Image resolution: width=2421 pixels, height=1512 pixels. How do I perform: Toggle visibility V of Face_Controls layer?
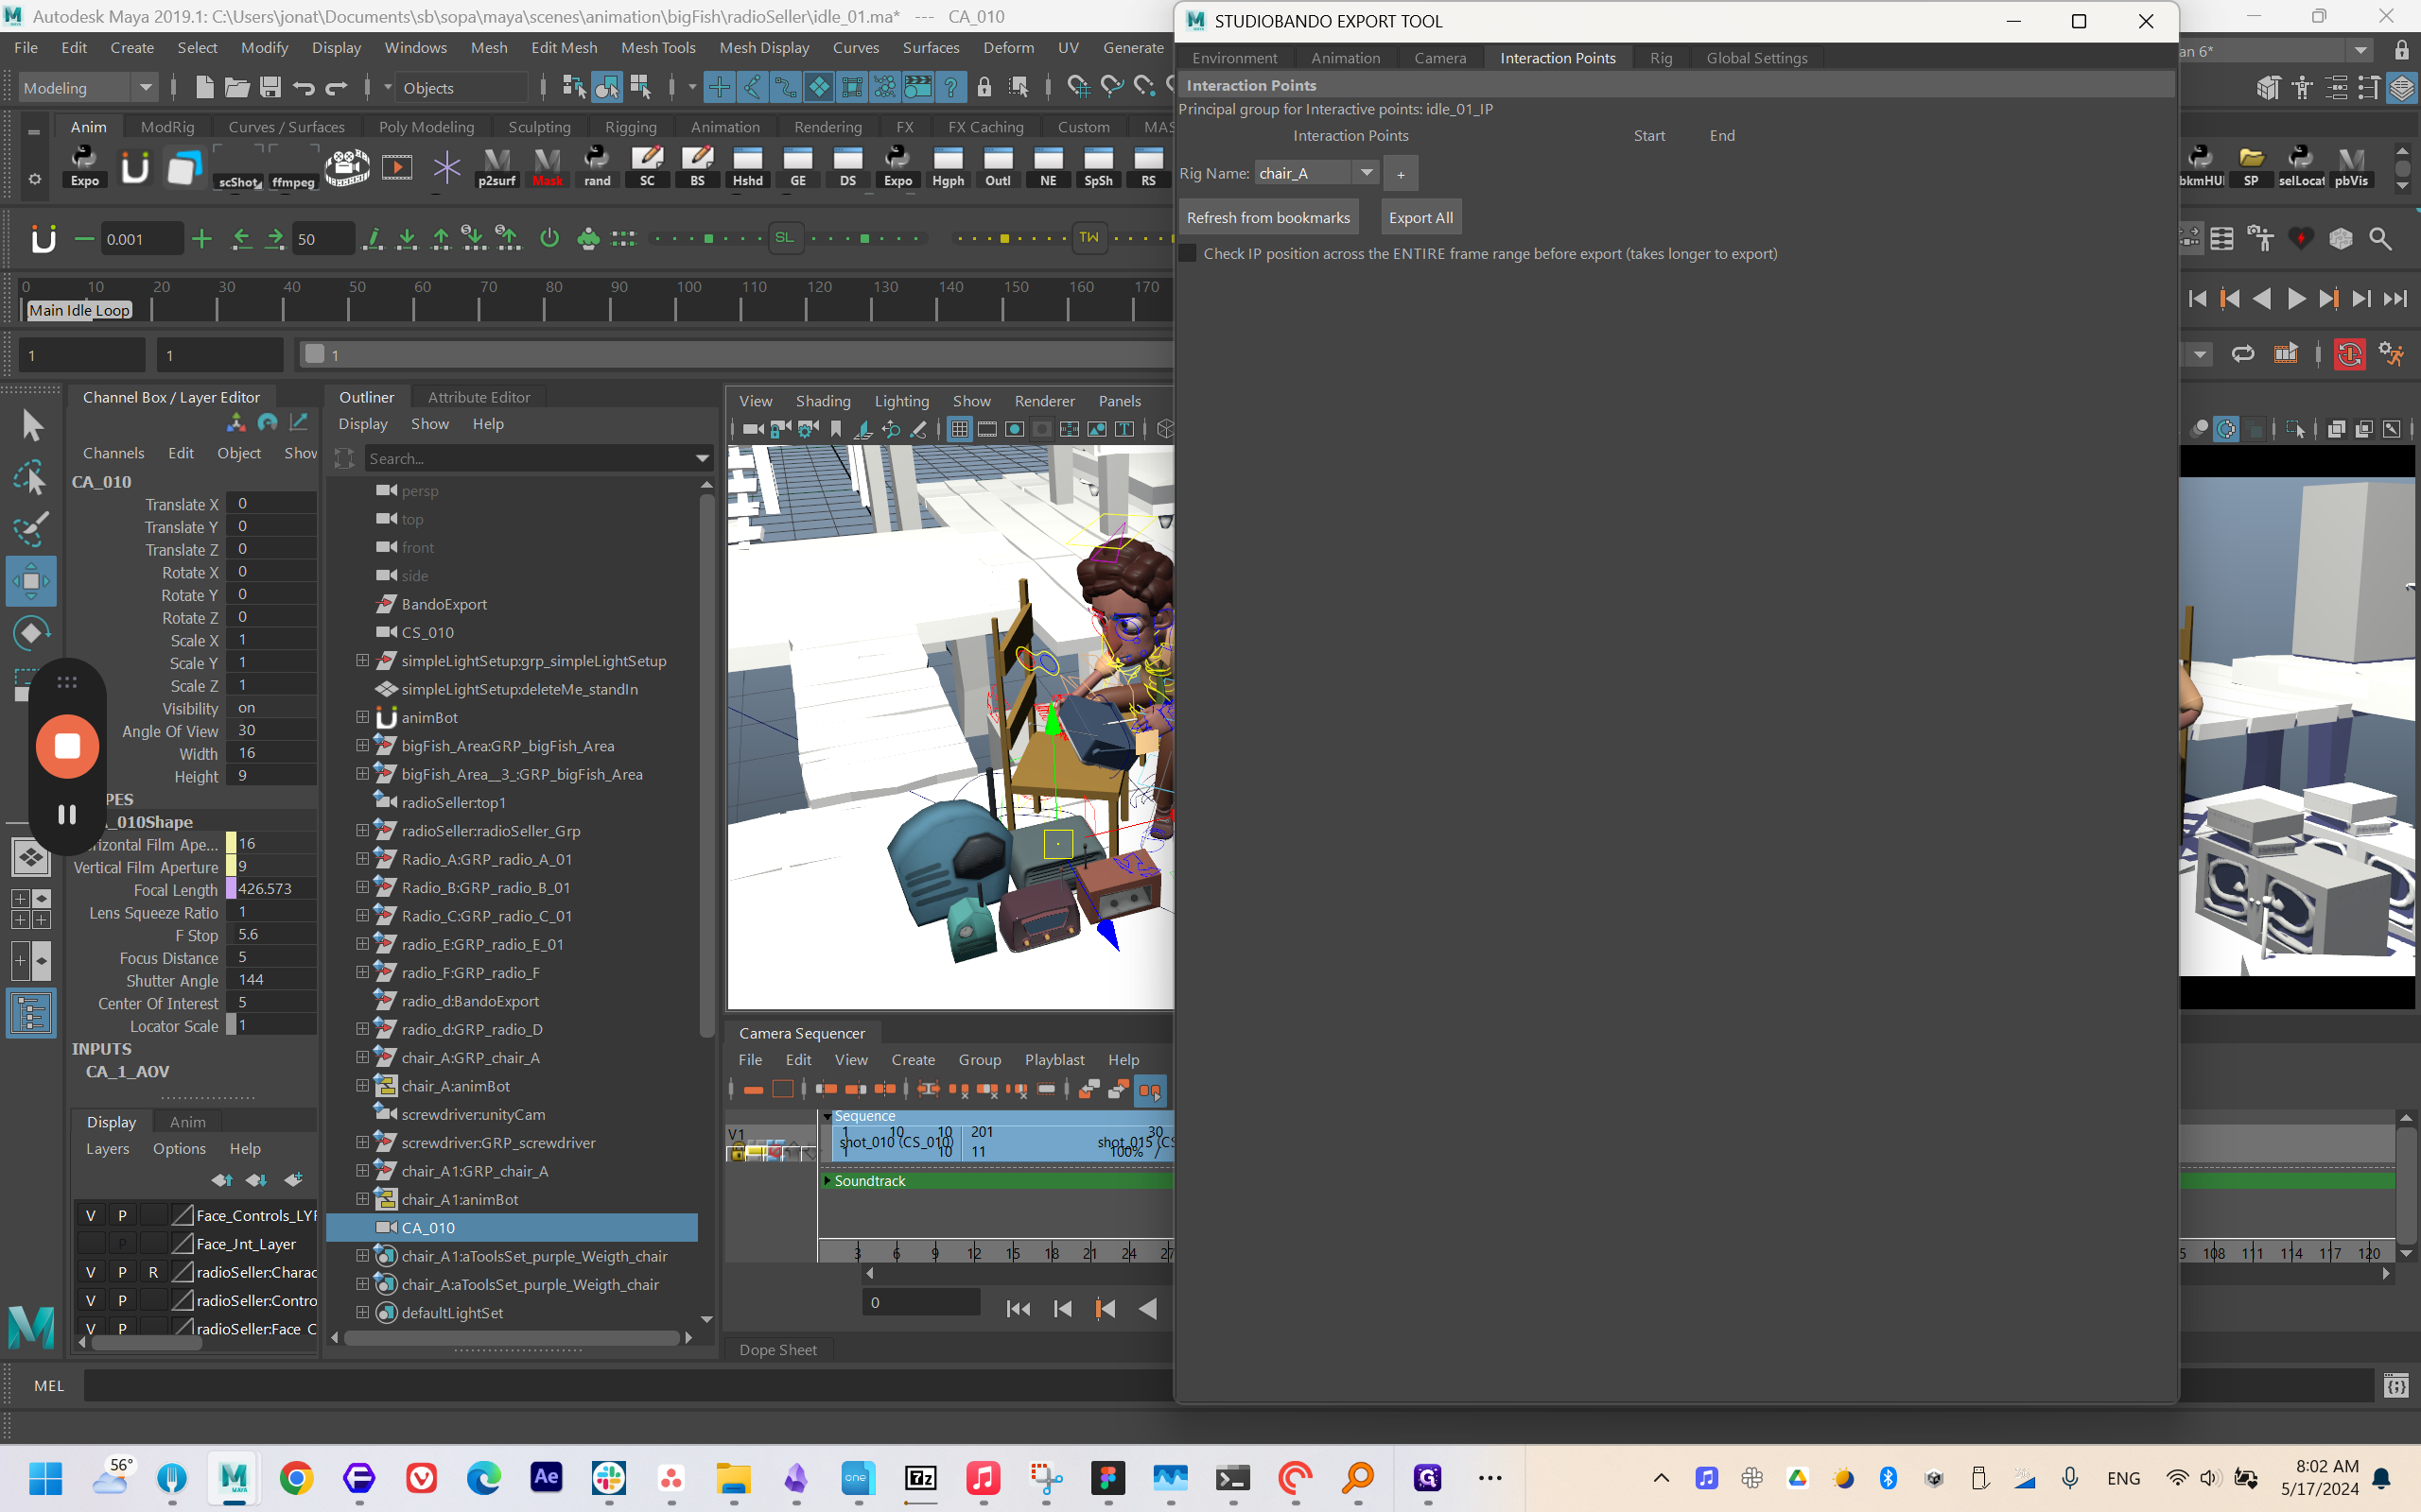pos(91,1215)
